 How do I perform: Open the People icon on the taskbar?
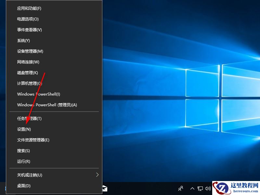pos(180,188)
